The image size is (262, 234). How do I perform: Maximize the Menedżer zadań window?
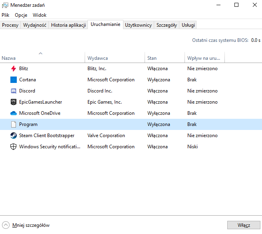click(236, 5)
